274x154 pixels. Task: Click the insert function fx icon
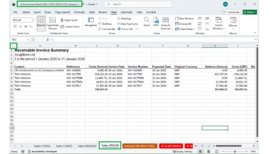click(48, 40)
